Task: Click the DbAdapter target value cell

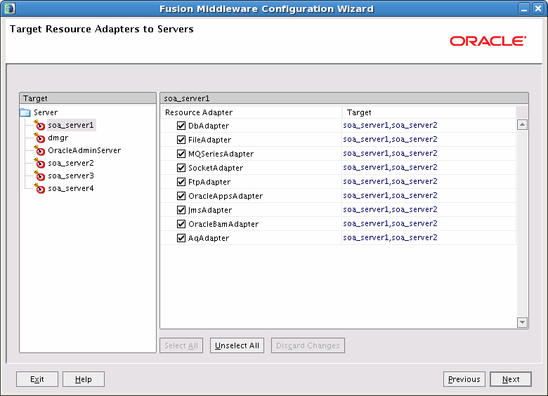Action: pos(429,126)
